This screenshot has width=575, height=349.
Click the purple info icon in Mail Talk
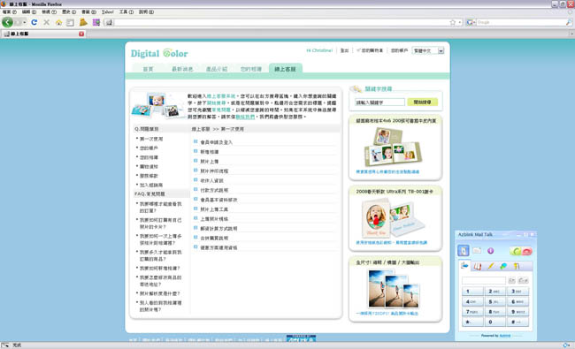[x=491, y=251]
